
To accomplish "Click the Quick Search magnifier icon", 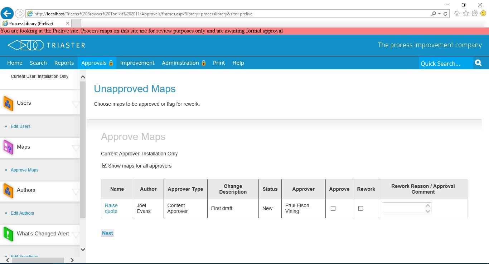I will tap(478, 63).
